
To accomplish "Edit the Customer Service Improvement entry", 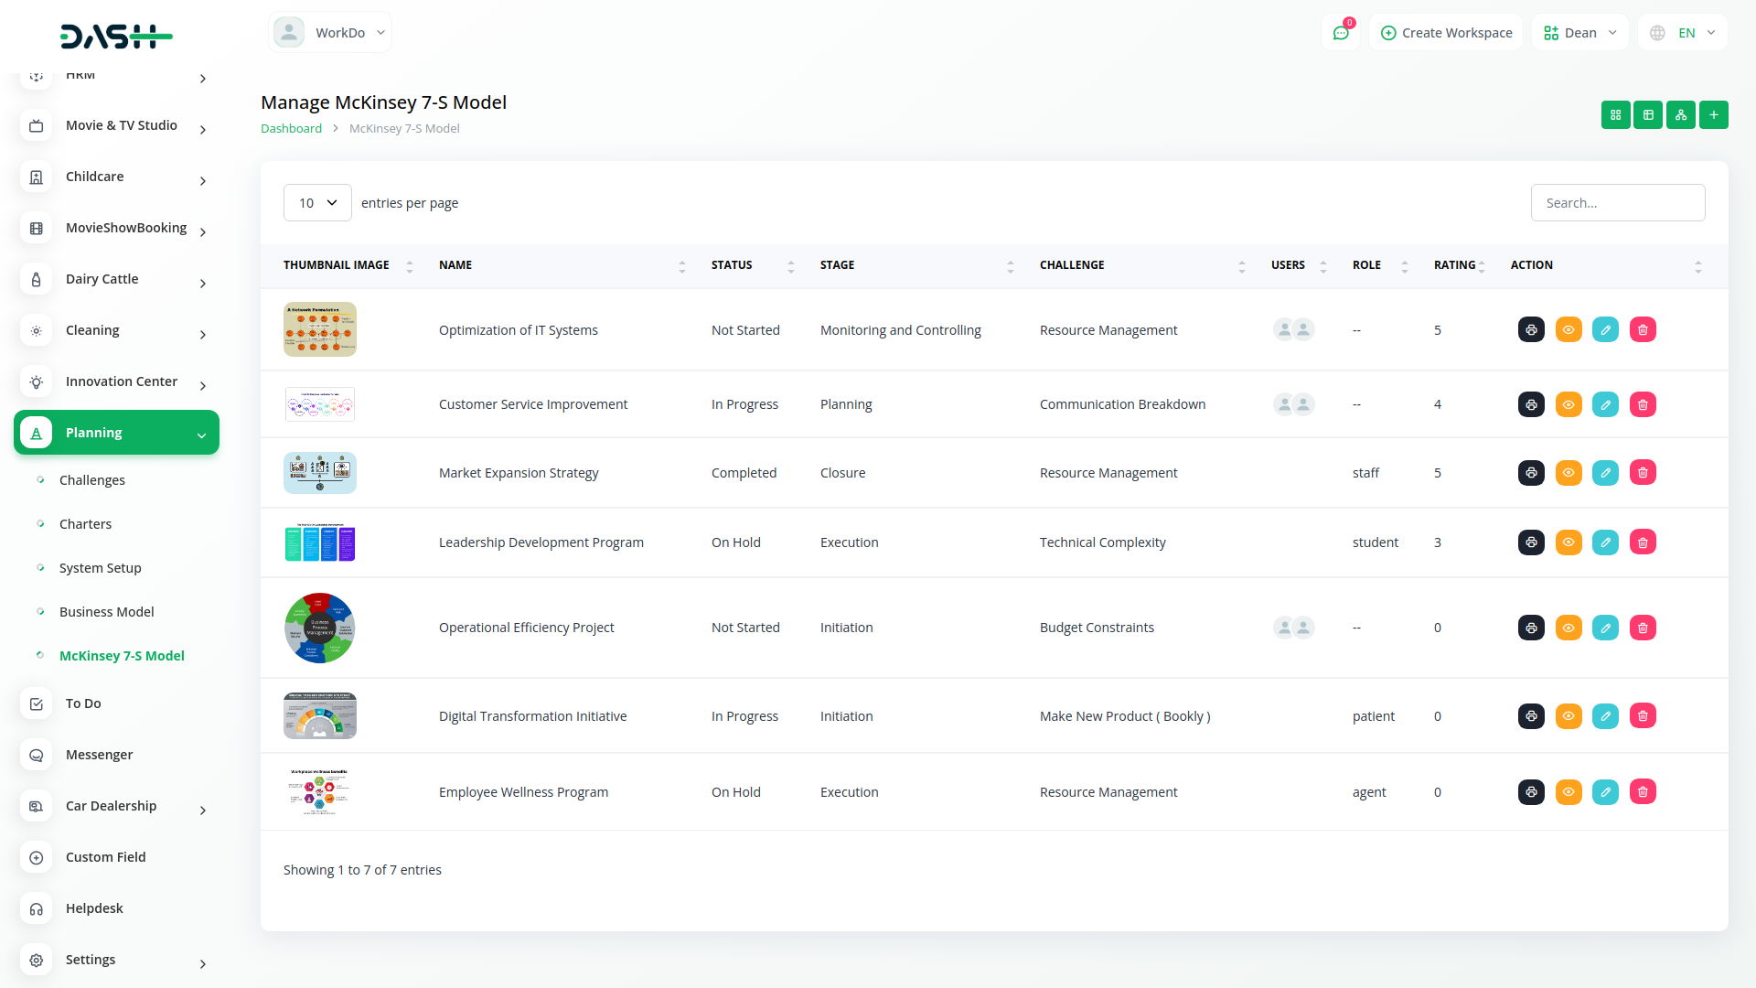I will (1605, 404).
